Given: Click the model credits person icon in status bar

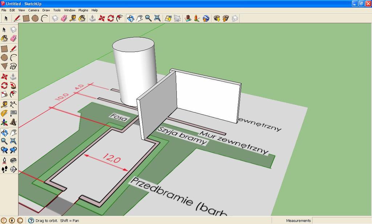Looking at the screenshot, I should (12, 220).
